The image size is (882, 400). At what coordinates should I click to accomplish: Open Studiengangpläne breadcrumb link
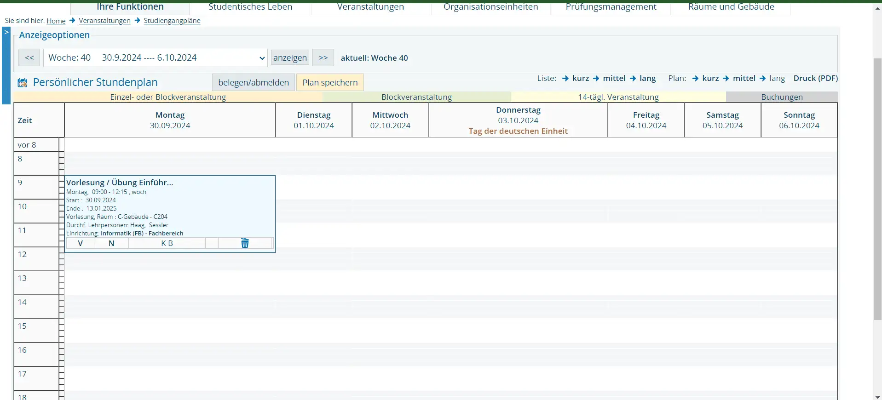(x=172, y=21)
